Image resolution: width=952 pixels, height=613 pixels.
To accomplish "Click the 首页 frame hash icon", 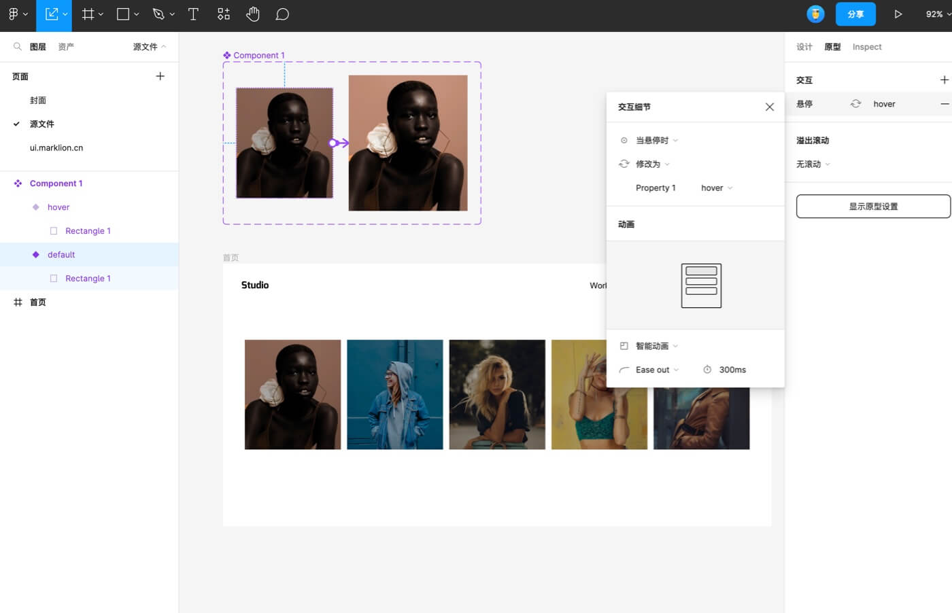I will [x=18, y=302].
